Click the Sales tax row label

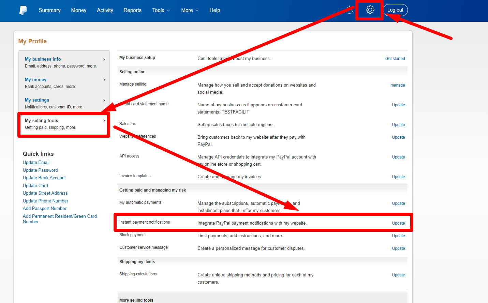click(128, 124)
